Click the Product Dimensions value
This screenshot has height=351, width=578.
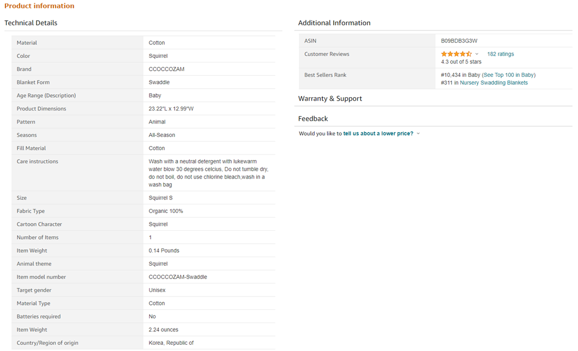click(171, 108)
